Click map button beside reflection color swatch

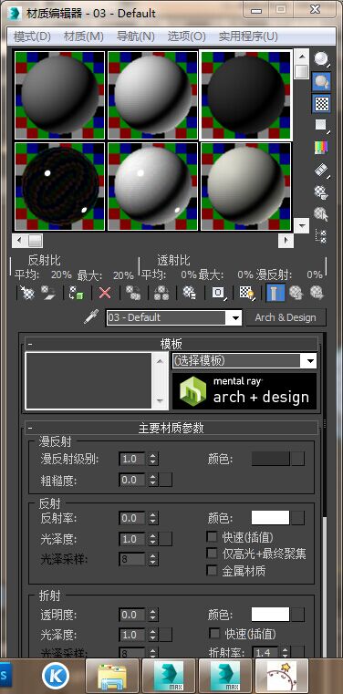click(298, 518)
